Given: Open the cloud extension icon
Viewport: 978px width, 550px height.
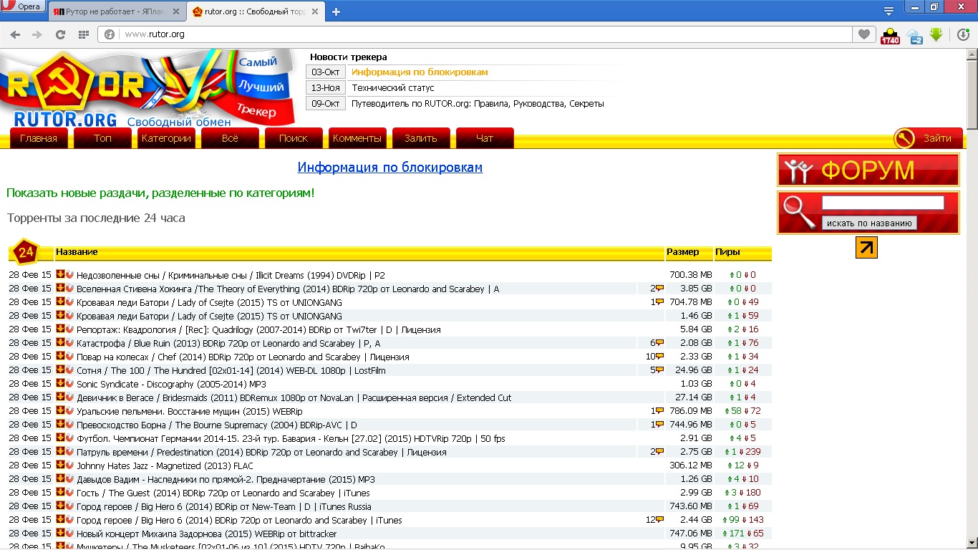Looking at the screenshot, I should (x=914, y=35).
